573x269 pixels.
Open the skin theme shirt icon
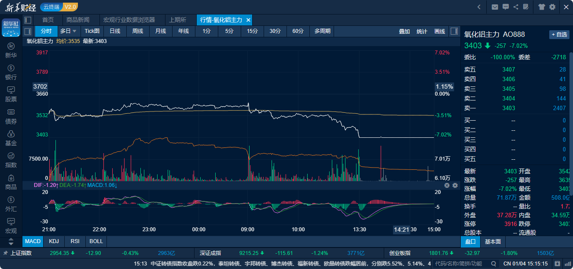pyautogui.click(x=542, y=7)
